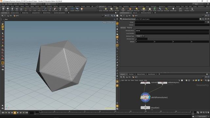Open the Main radial menu dropdown
Viewport: 210px width, 118px height.
coord(52,4)
